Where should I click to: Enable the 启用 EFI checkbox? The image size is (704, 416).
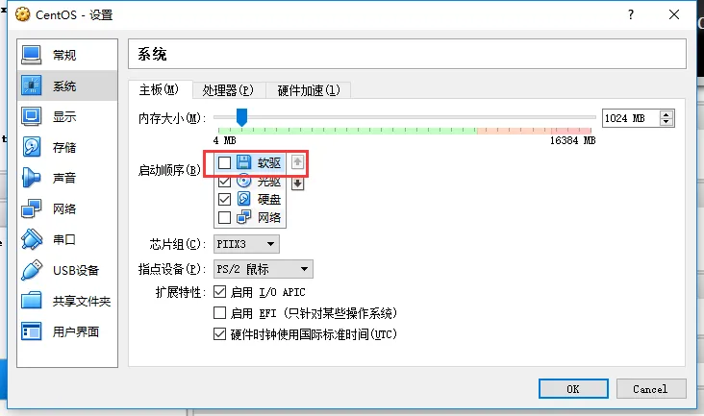pyautogui.click(x=219, y=312)
